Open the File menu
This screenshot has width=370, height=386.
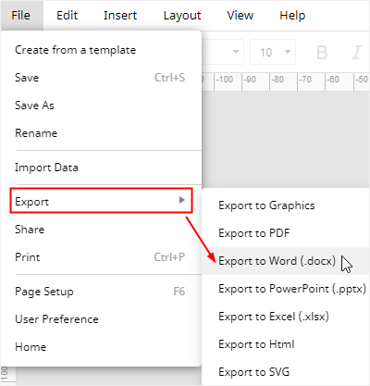point(21,15)
